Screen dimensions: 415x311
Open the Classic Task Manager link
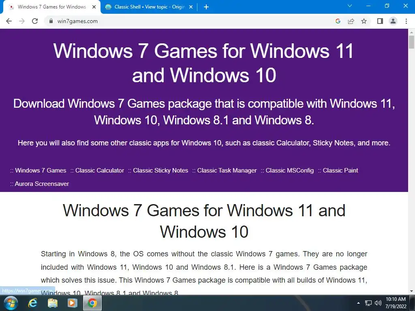pos(227,170)
